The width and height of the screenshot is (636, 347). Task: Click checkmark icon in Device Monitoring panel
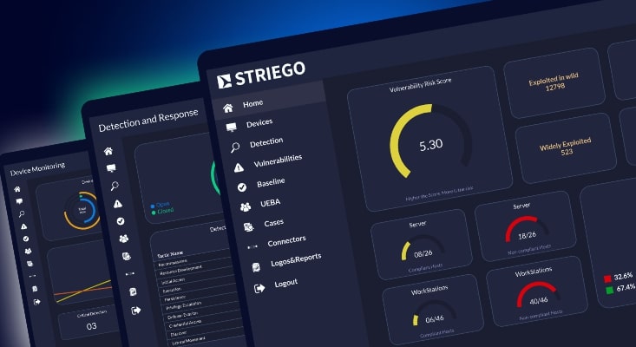click(x=26, y=239)
